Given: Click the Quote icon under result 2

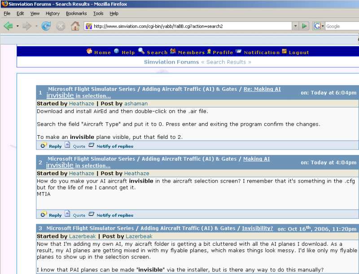Looking at the screenshot, I should (x=67, y=214).
